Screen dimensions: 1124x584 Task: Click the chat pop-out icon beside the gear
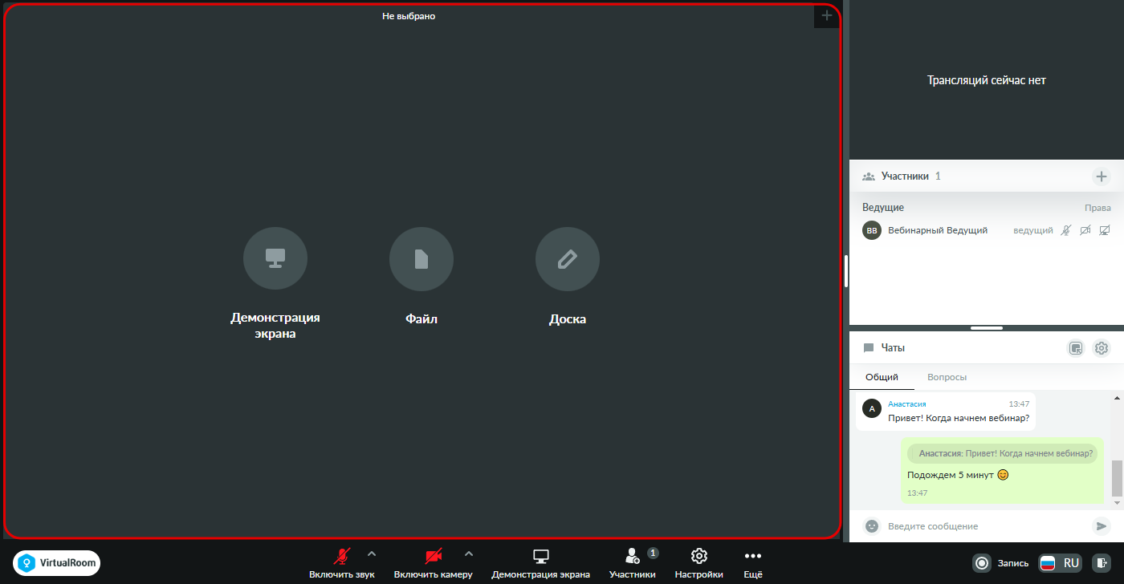(x=1076, y=348)
